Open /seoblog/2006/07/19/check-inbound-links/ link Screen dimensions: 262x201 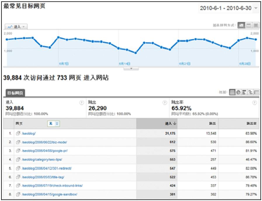[52, 186]
